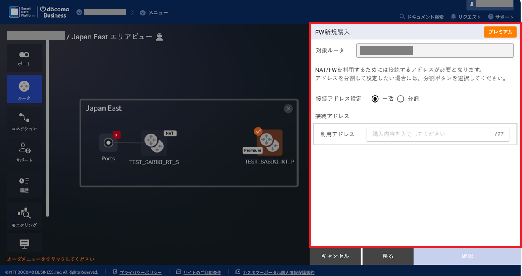Image resolution: width=522 pixels, height=276 pixels.
Task: Select the TEST_SABIKI_RT_P premium router icon
Action: [269, 143]
